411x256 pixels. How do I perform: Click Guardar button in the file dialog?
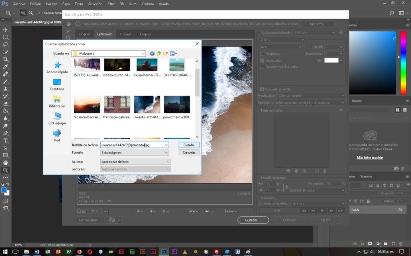point(189,145)
